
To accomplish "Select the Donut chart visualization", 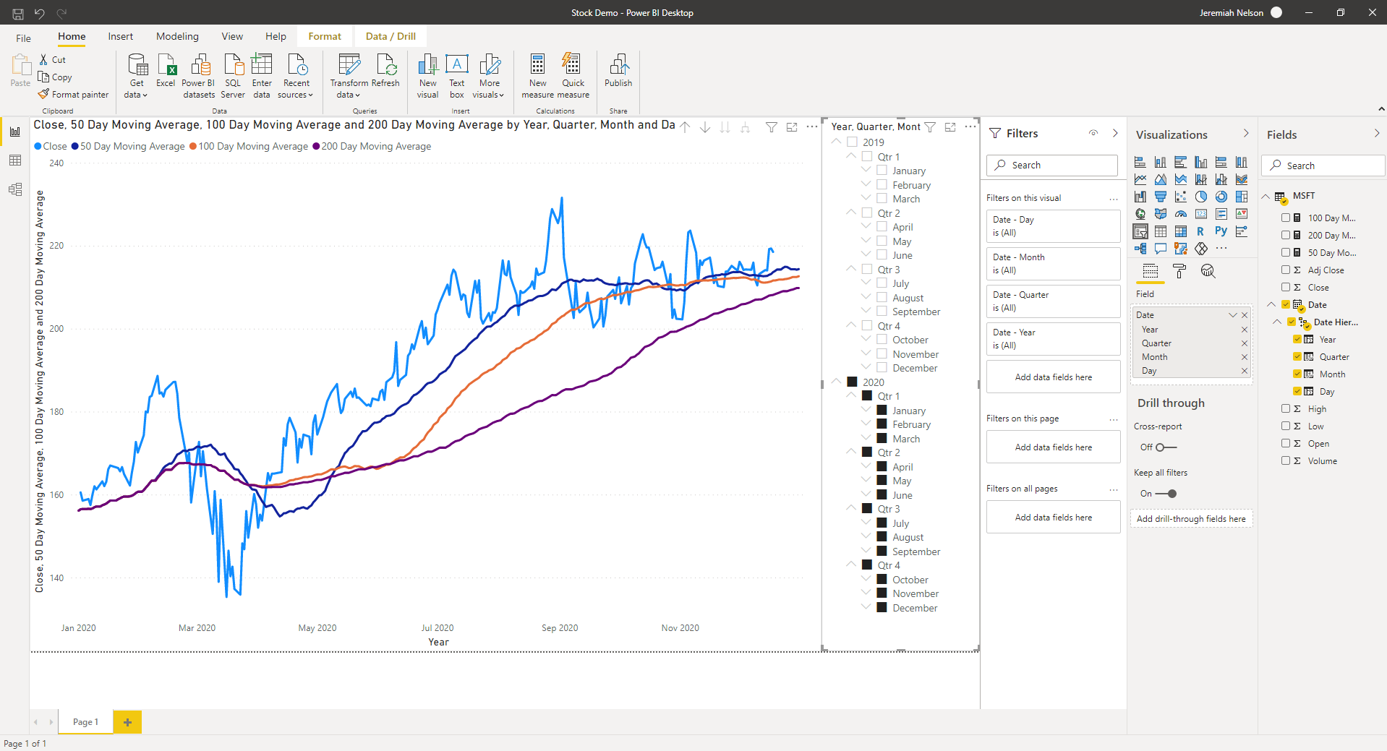I will 1221,197.
